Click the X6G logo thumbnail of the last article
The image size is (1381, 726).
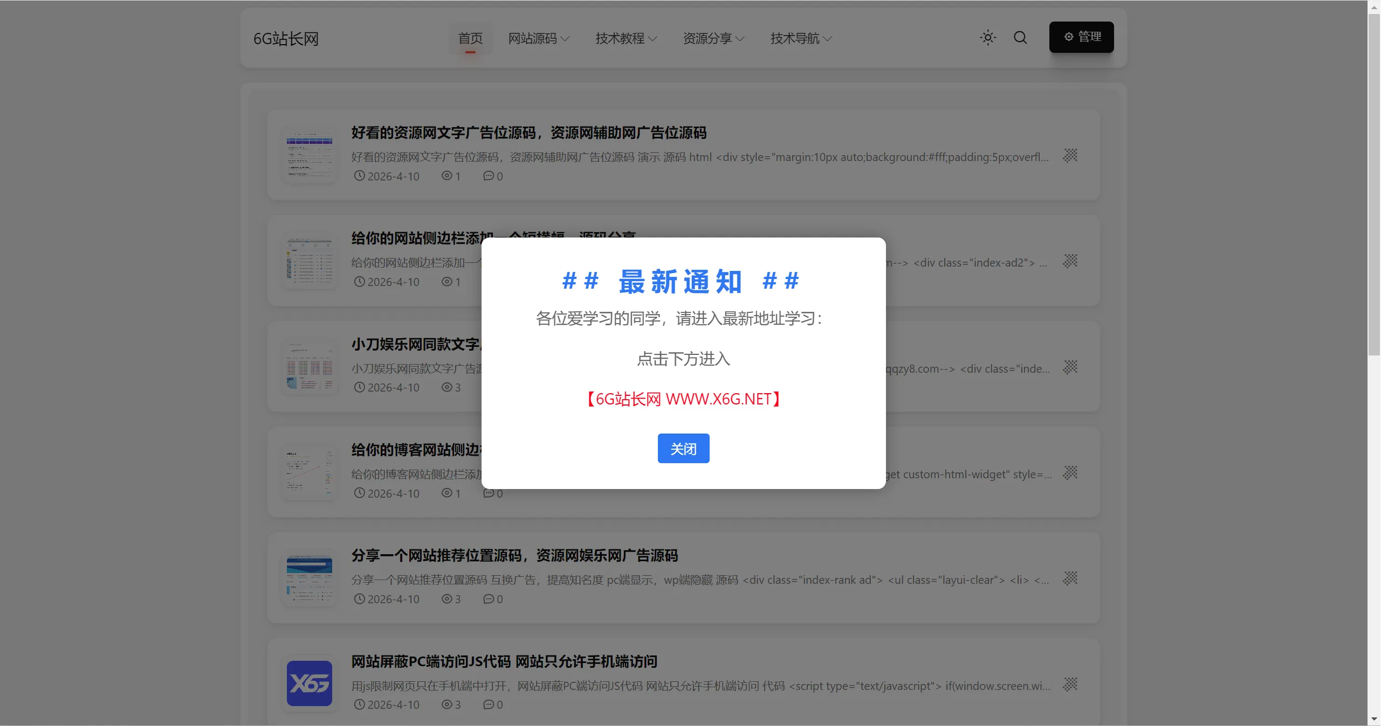[309, 683]
